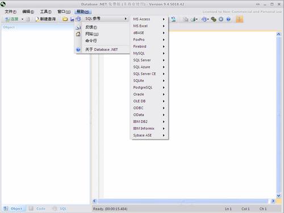Click the editor vertical scrollbar down arrow
Viewport: 284px width, 213px height.
point(278,195)
